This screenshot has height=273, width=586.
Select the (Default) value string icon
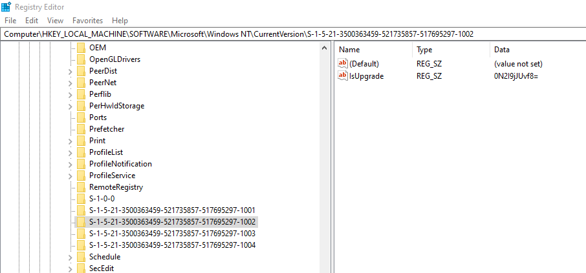(342, 63)
